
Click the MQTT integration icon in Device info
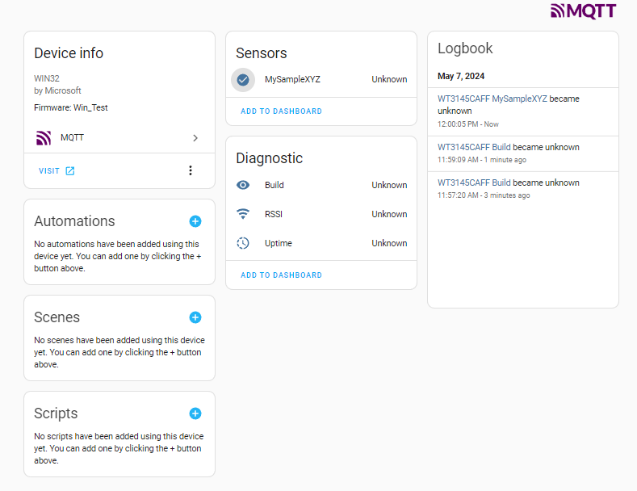pos(44,138)
